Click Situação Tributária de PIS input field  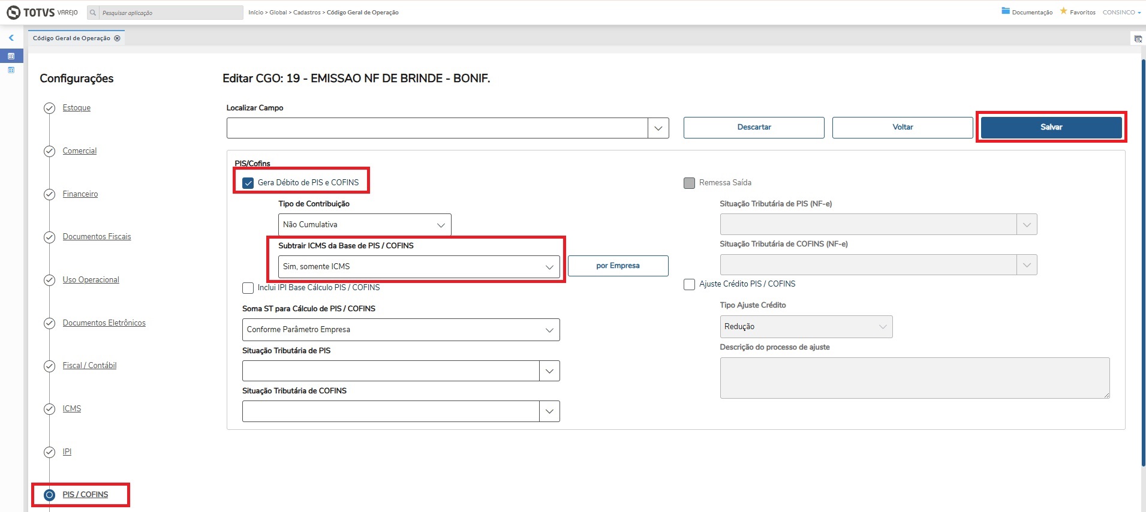pyautogui.click(x=391, y=371)
